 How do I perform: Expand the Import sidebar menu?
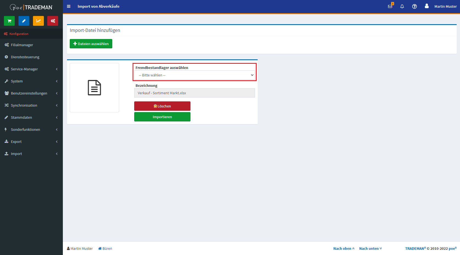coord(31,154)
